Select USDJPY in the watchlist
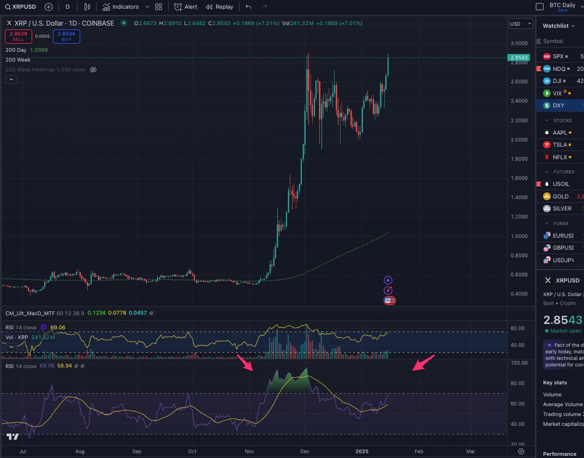This screenshot has height=458, width=584. (560, 260)
